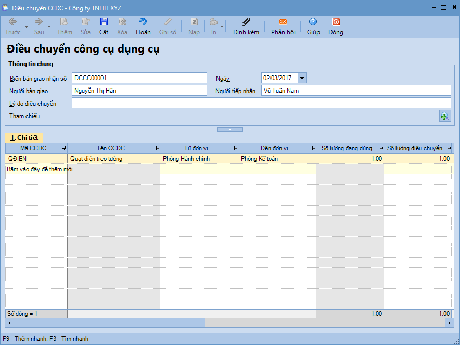Viewport: 460px width, 345px height.
Task: Toggle pin on Mã CCDC column
Action: pyautogui.click(x=64, y=148)
